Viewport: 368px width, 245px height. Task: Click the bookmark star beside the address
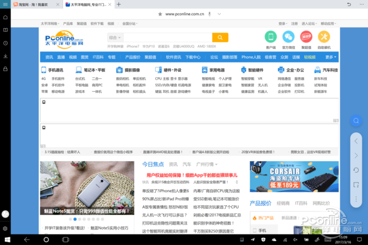[160, 14]
